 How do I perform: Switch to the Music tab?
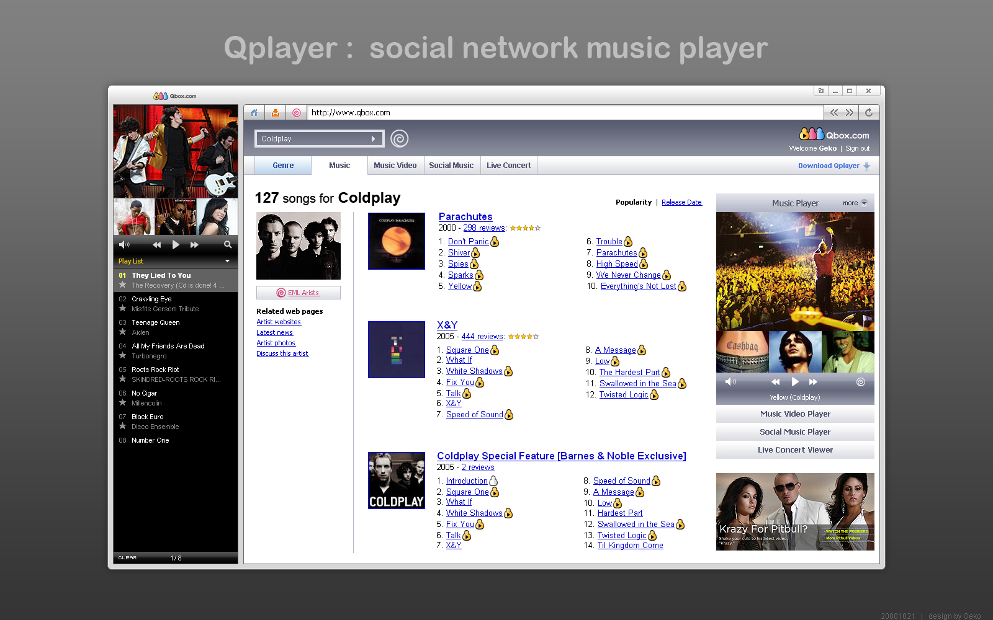[339, 166]
